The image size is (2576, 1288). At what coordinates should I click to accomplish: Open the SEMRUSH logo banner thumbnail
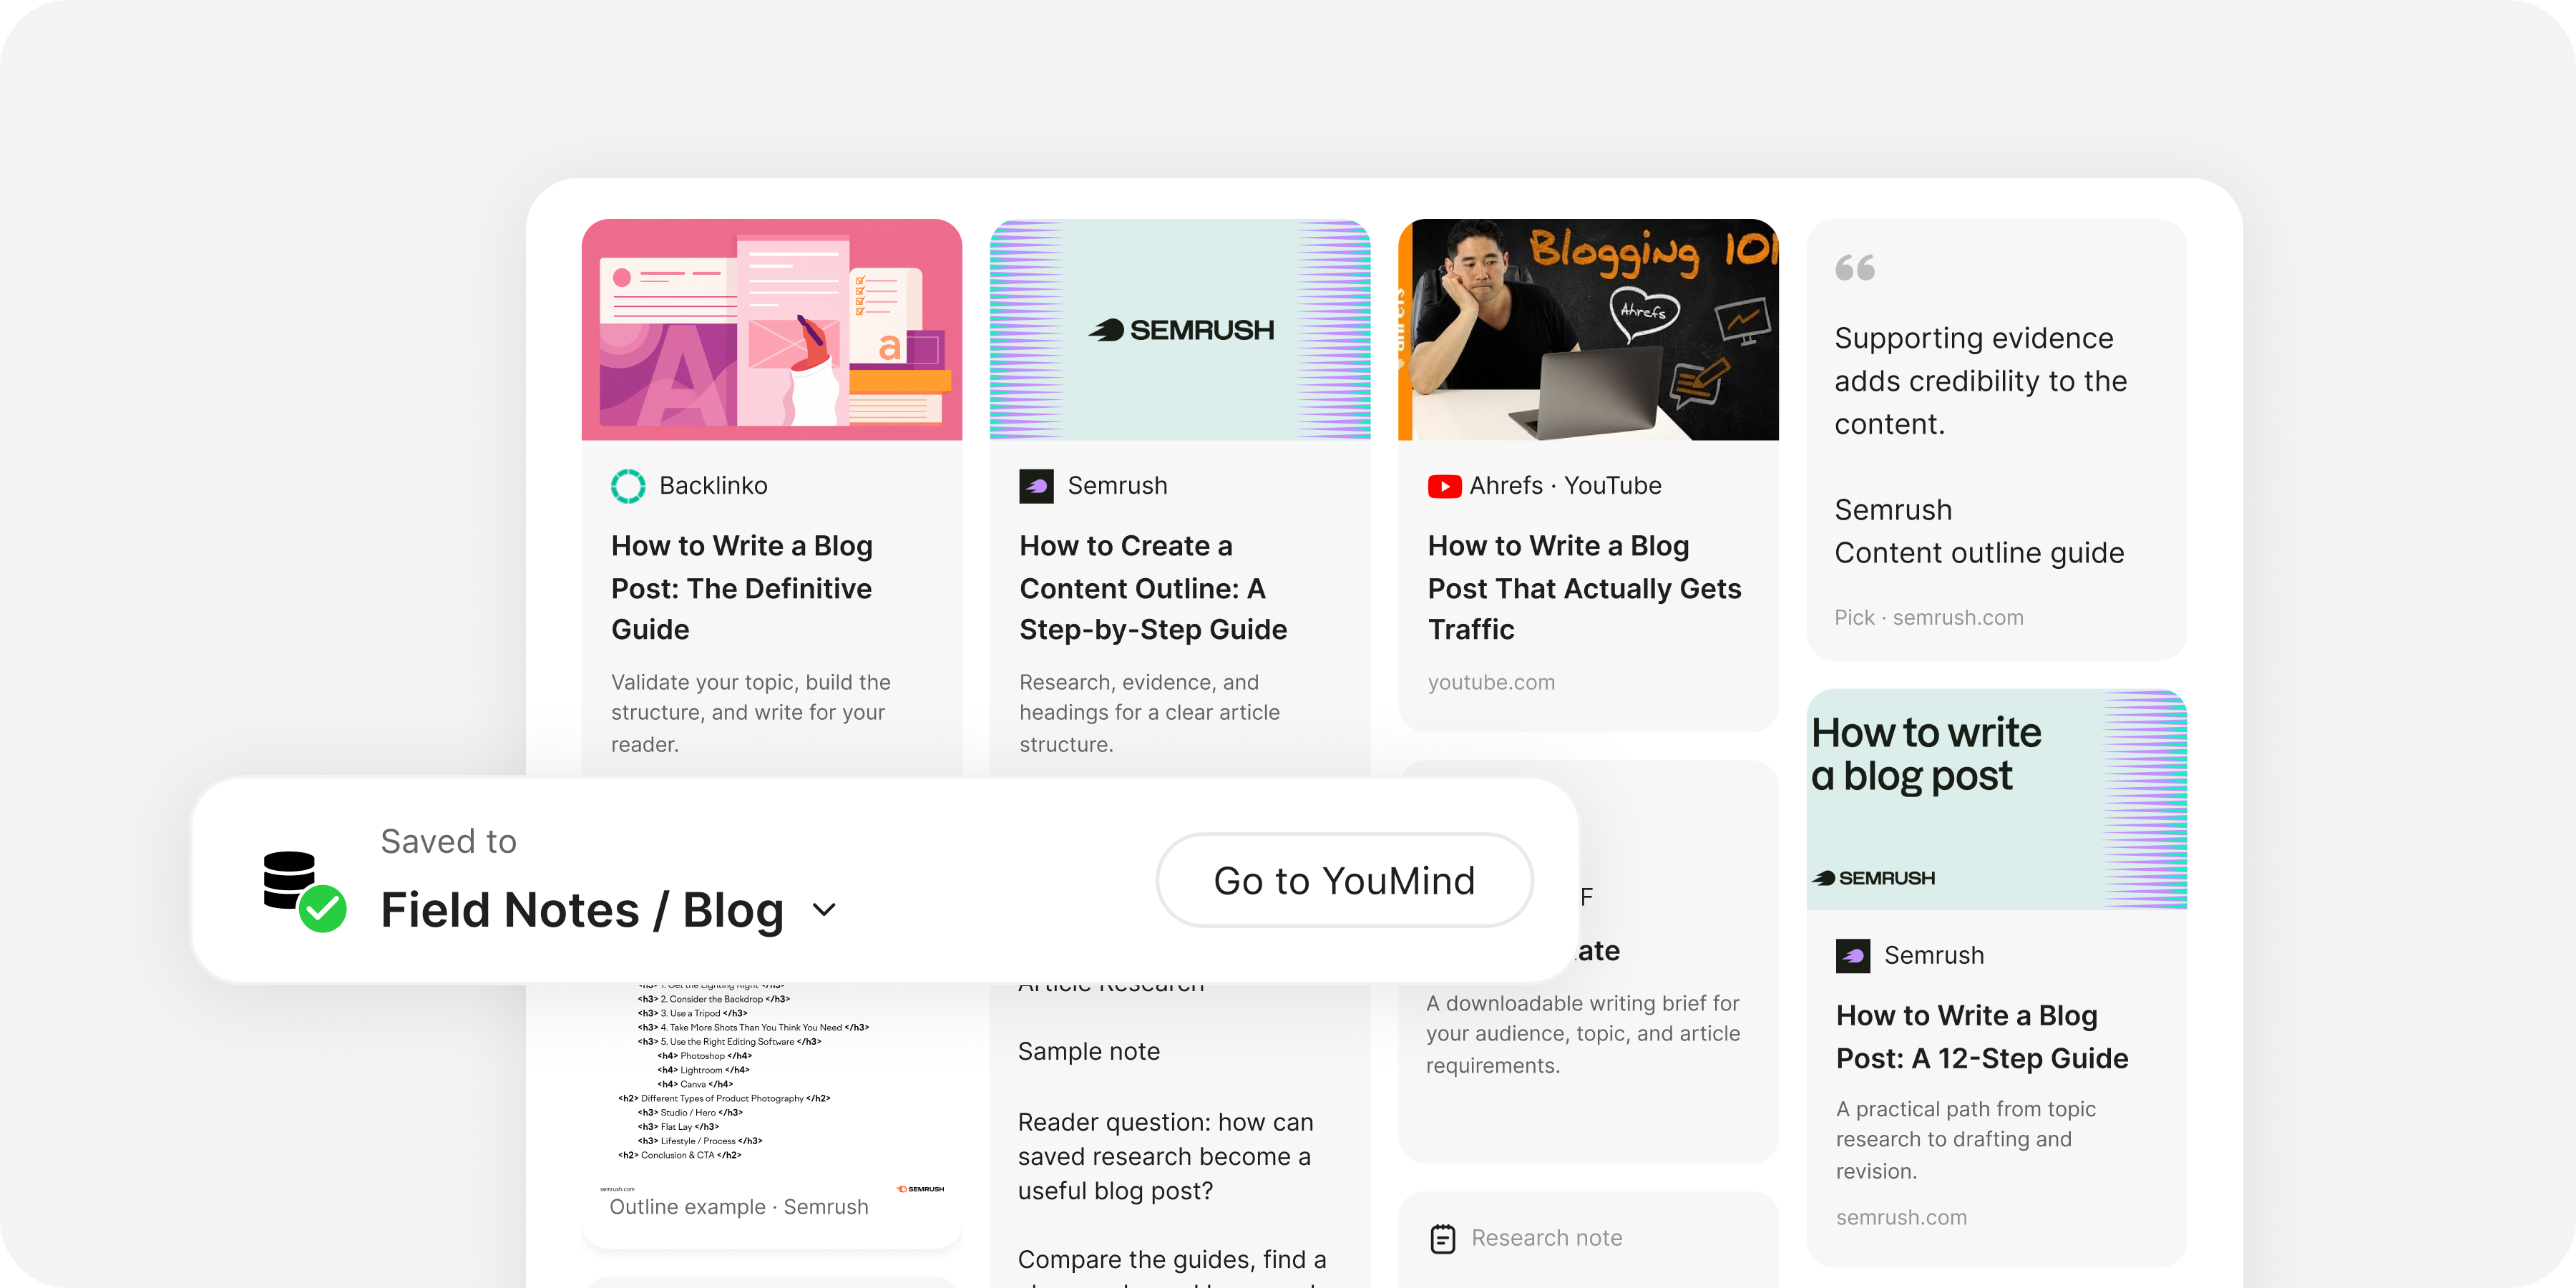coord(1180,330)
